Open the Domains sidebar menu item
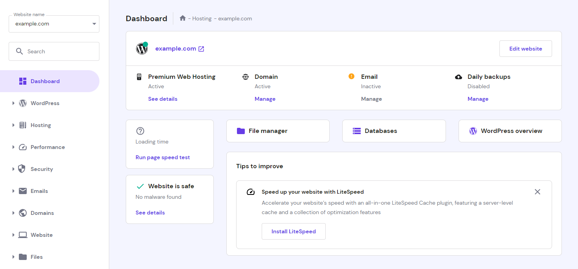578x269 pixels. pos(50,213)
